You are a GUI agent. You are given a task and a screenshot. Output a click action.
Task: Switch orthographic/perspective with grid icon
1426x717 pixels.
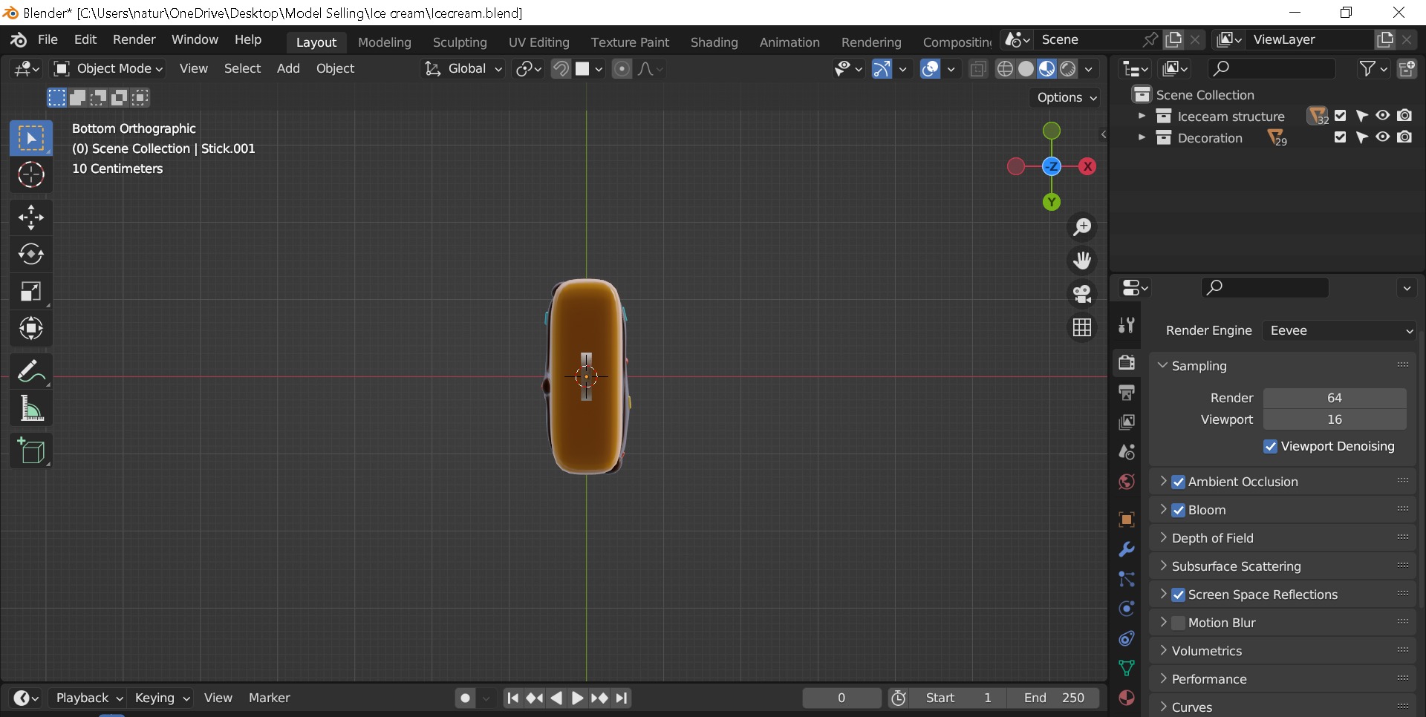coord(1082,327)
